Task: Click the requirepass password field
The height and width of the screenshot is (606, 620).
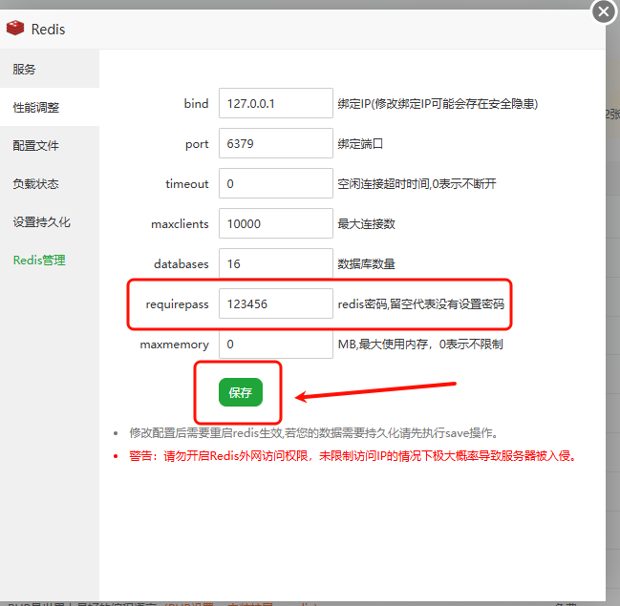Action: [x=276, y=303]
